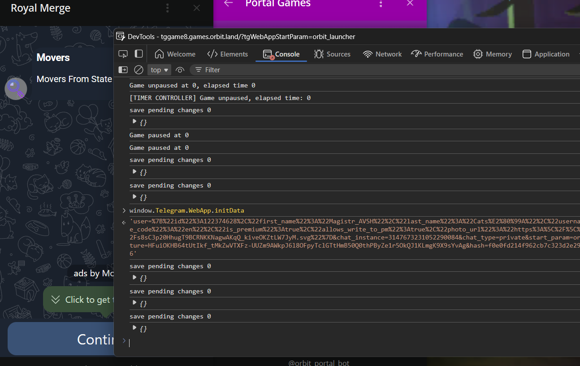Image resolution: width=580 pixels, height=366 pixels.
Task: Open the Performance panel
Action: (437, 54)
